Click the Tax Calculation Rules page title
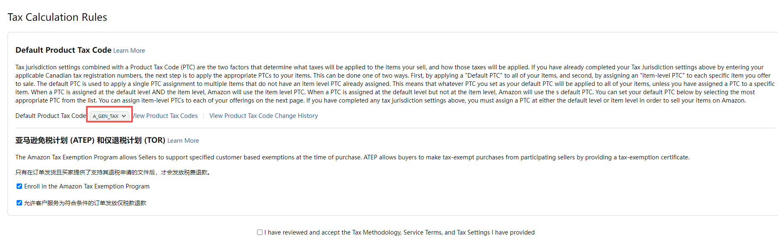Screen dimensions: 778x242 point(57,17)
